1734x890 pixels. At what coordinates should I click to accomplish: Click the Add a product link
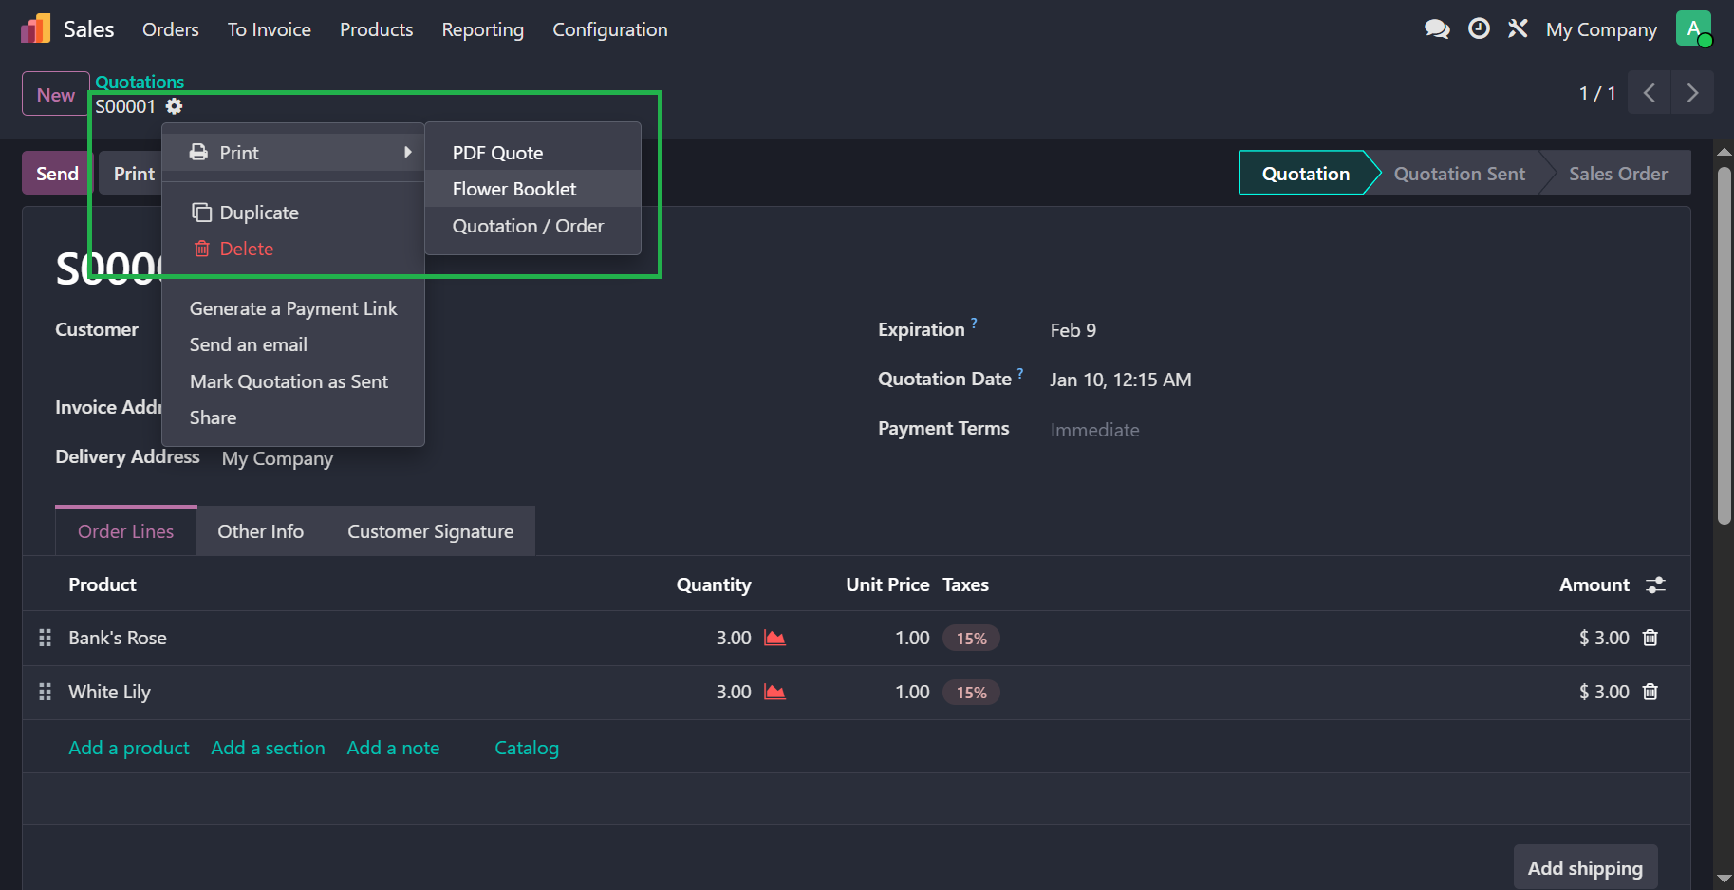pyautogui.click(x=129, y=748)
